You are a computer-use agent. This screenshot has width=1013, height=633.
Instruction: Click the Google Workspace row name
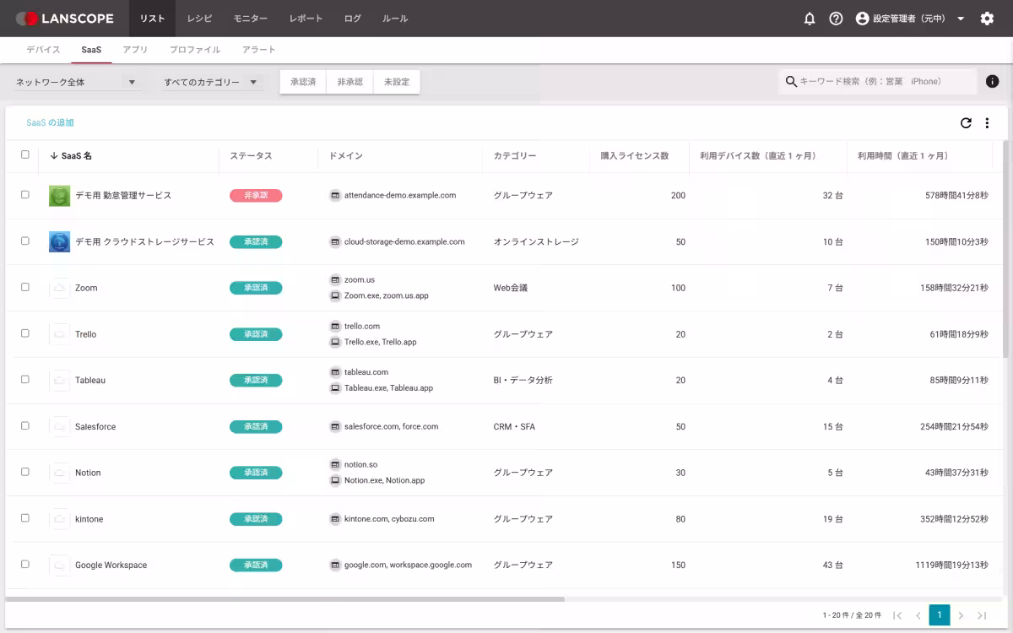111,565
